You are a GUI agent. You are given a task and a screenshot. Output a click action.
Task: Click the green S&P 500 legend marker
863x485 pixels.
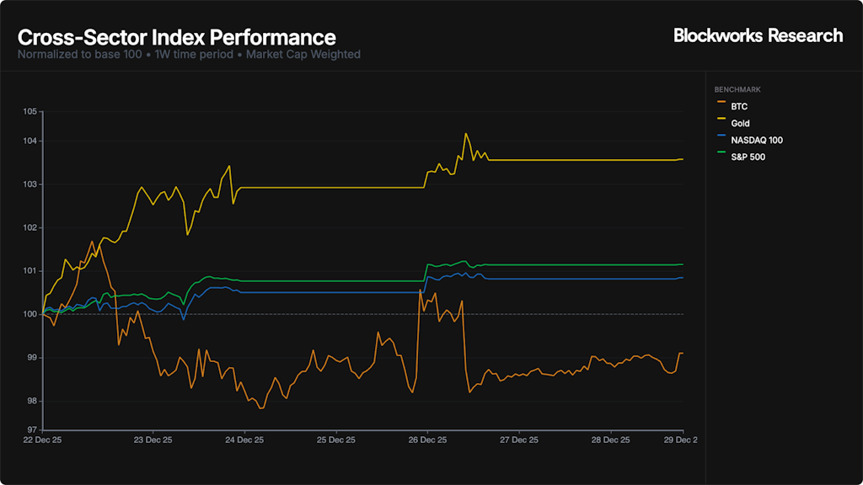[x=720, y=157]
